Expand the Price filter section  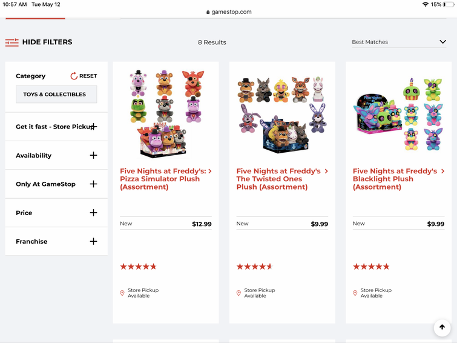tap(93, 213)
